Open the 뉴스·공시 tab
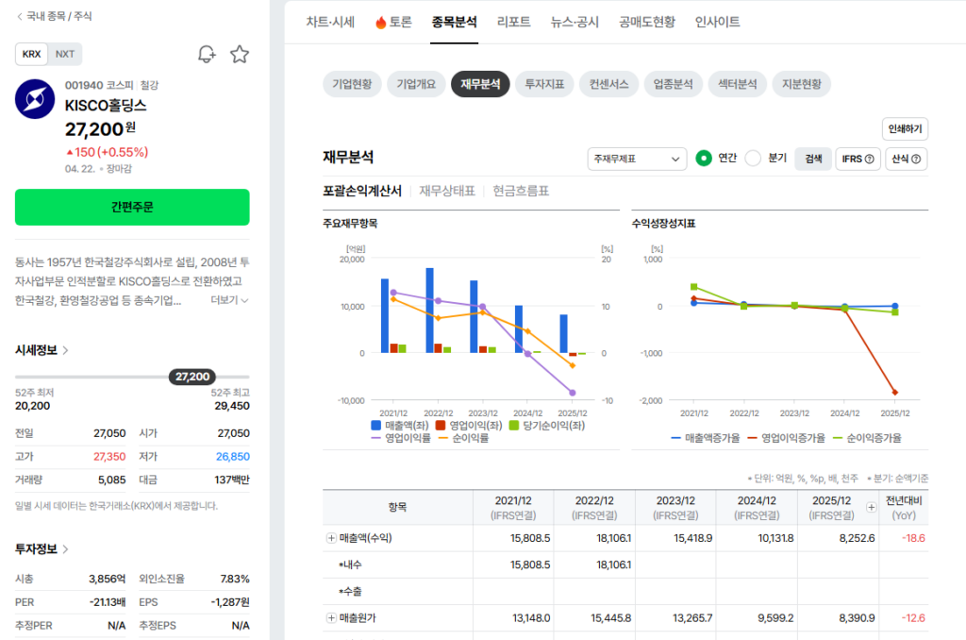The height and width of the screenshot is (640, 966). point(575,23)
